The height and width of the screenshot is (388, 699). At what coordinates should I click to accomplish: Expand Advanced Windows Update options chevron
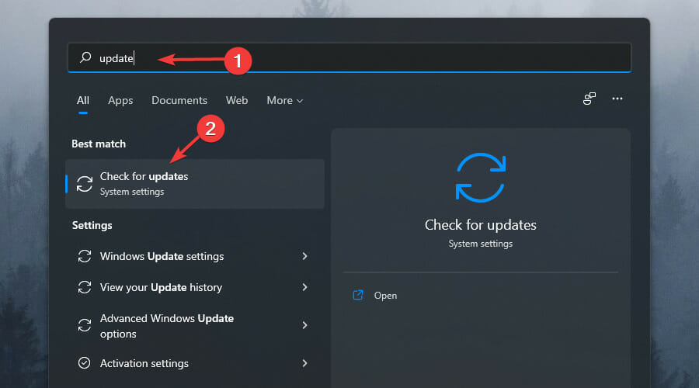(x=305, y=325)
